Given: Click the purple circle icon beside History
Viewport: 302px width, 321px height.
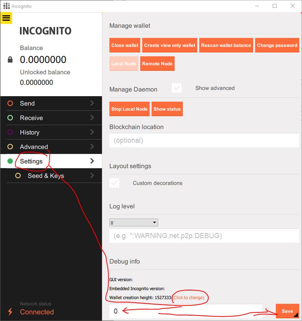Looking at the screenshot, I should tap(10, 132).
